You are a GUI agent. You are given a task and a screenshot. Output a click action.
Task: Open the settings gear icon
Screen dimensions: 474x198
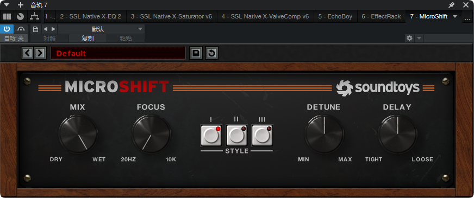point(410,38)
